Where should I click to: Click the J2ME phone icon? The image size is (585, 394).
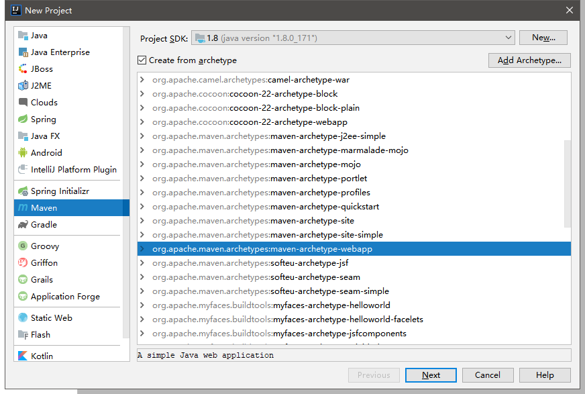pos(23,85)
